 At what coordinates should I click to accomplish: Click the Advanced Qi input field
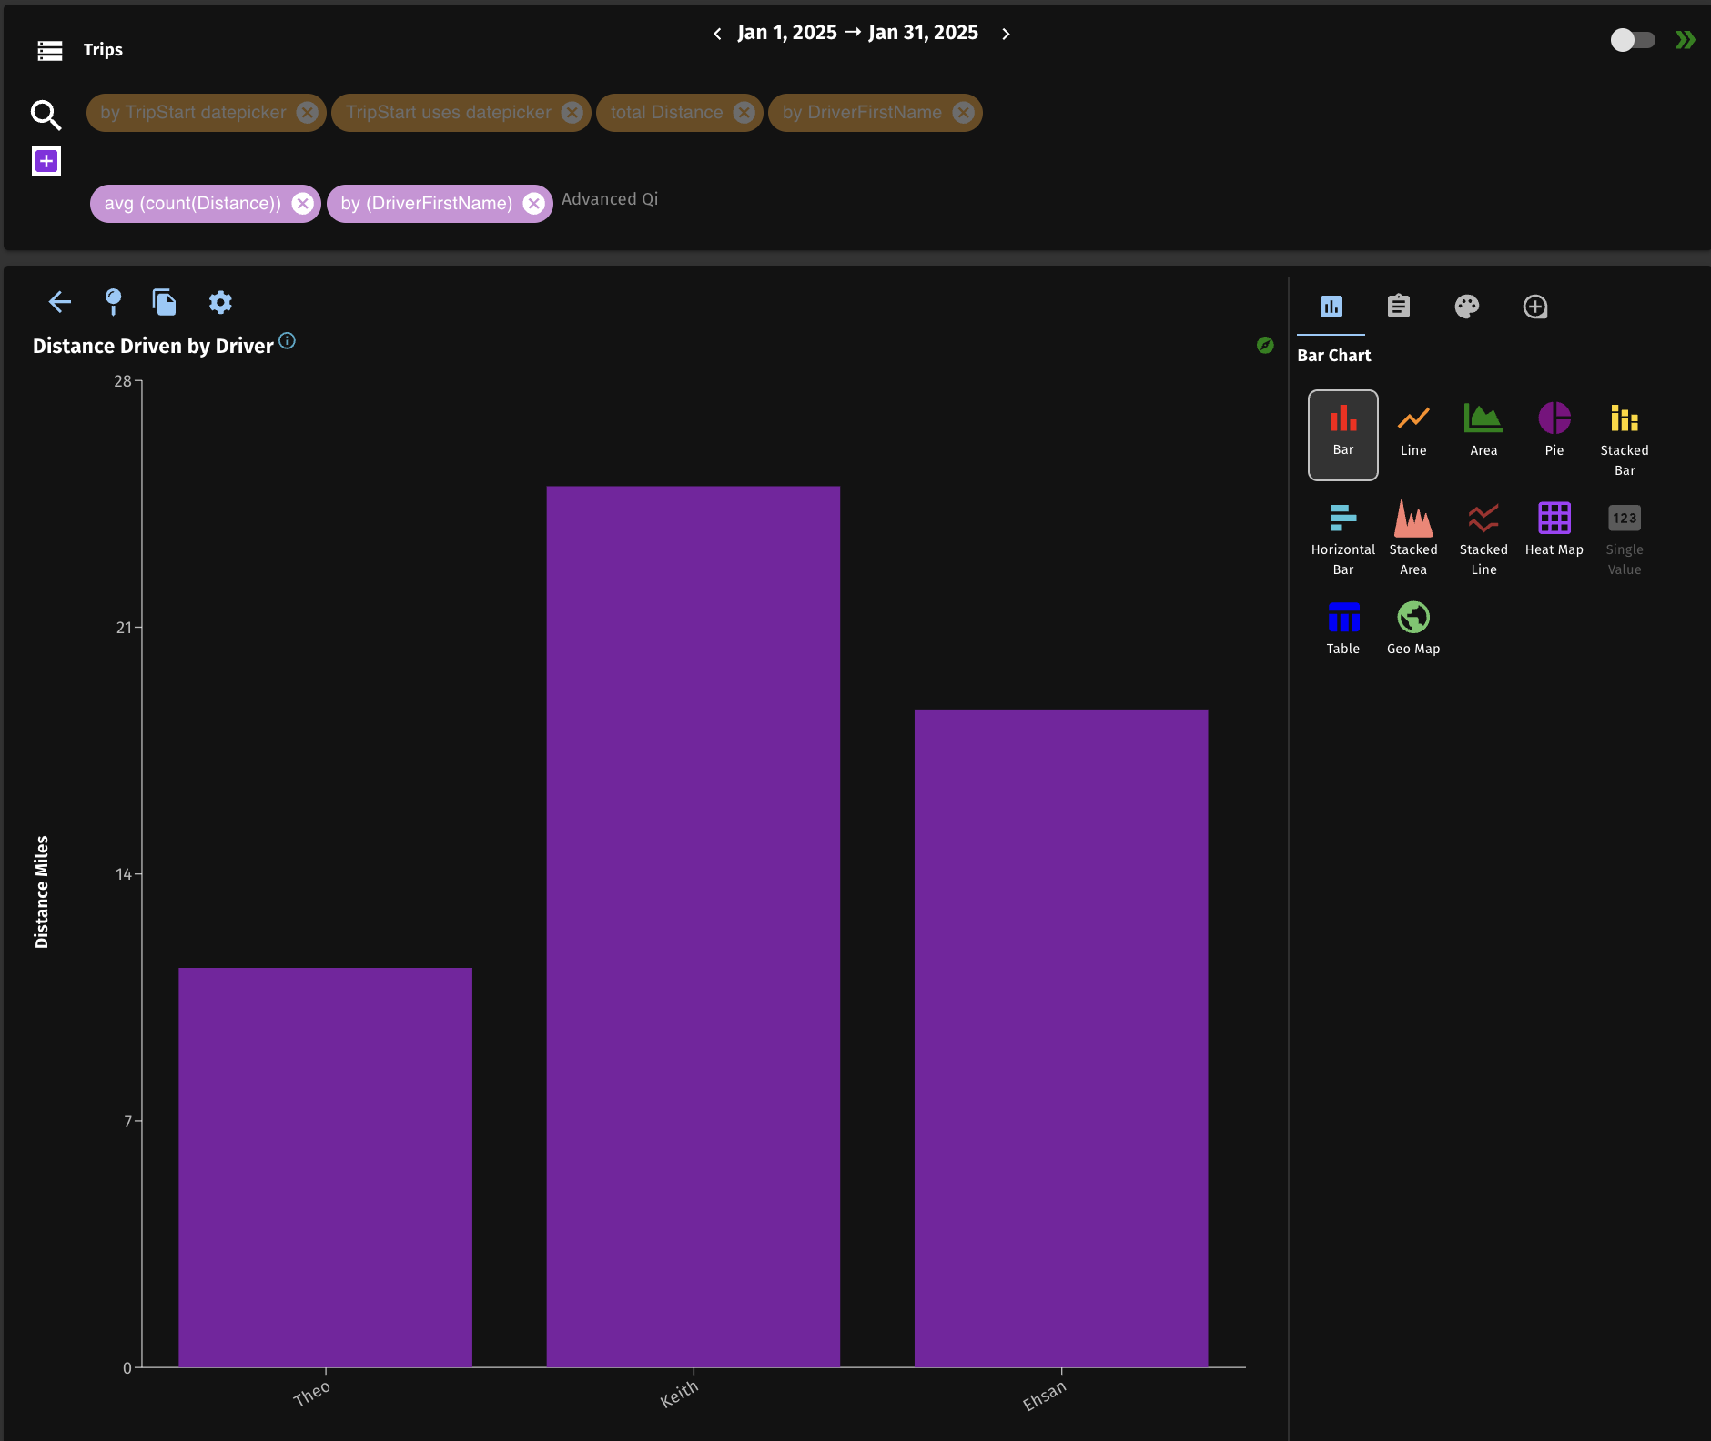(851, 199)
